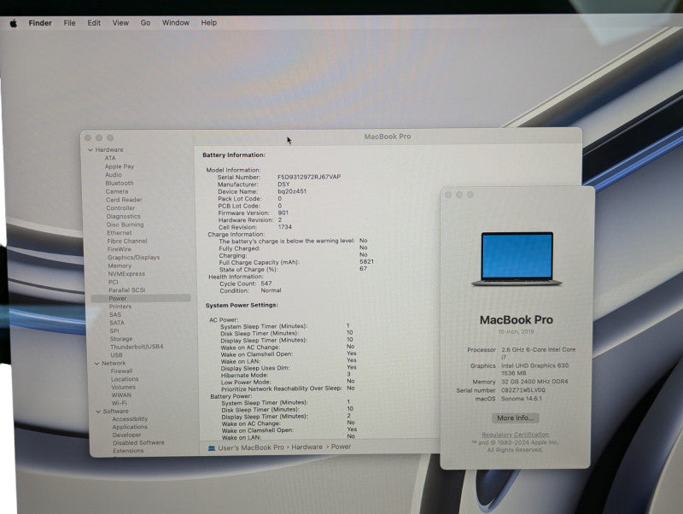Screen dimensions: 683x514
Task: Collapse the Software section in sidebar
Action: (x=98, y=412)
